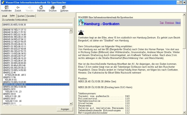Select index entry @NB50:25.03ÖL06:43.14
Image resolution: width=187 pixels, height=115 pixels.
(x=15, y=44)
